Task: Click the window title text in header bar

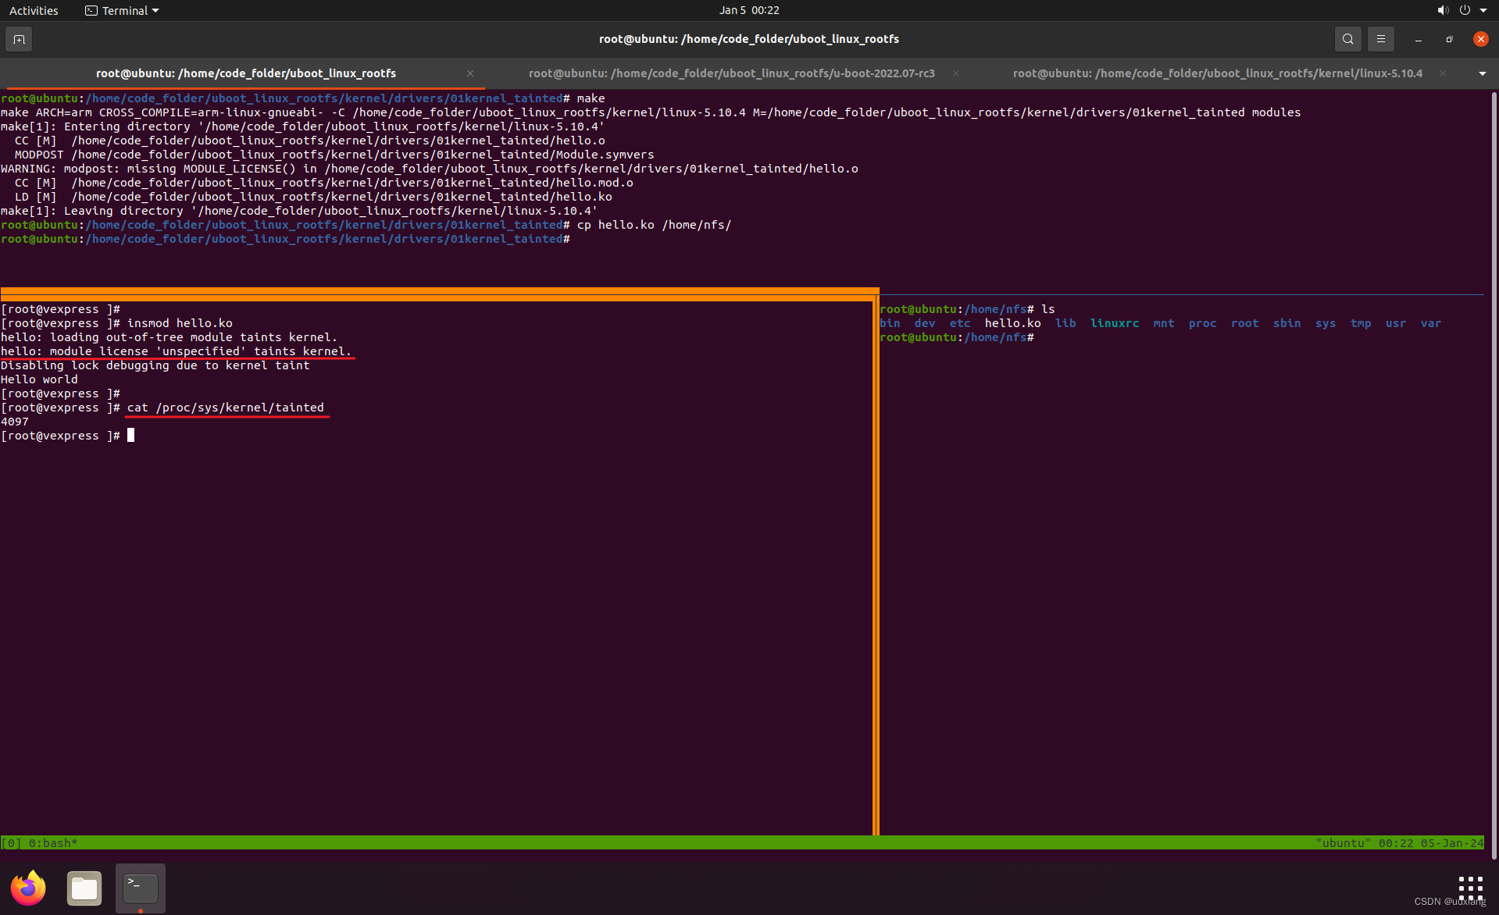Action: (749, 39)
